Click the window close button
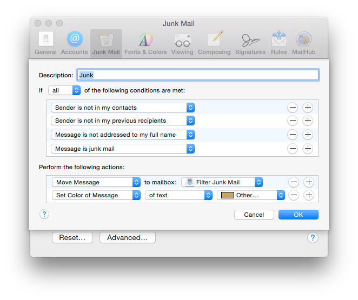Screen dimensions: 358x300 point(38,23)
